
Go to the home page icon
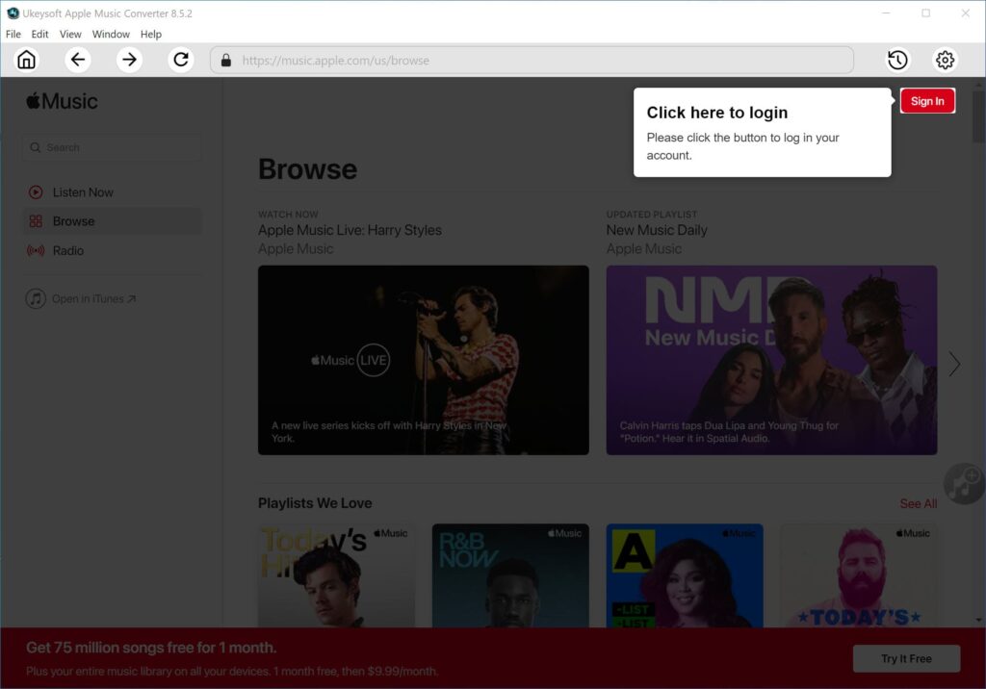click(x=26, y=60)
